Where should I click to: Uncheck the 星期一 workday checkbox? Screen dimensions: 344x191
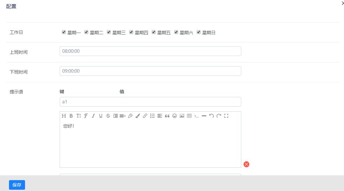(x=64, y=32)
